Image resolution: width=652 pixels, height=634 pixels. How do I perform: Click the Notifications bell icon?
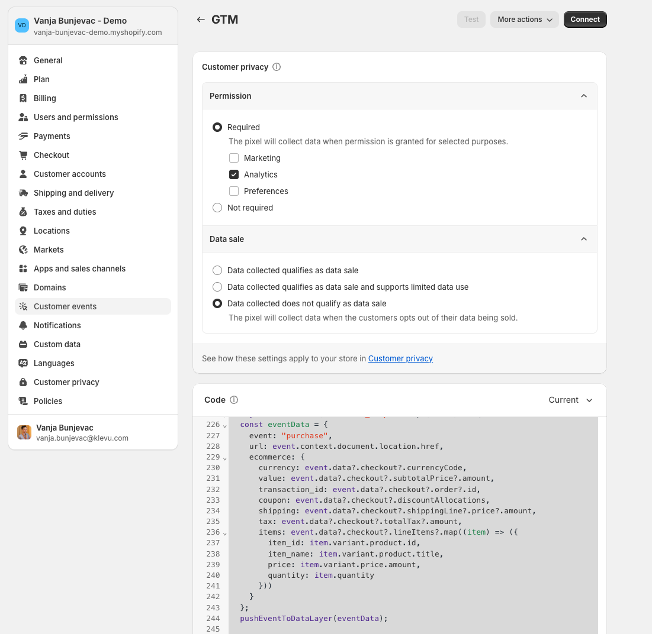(23, 325)
